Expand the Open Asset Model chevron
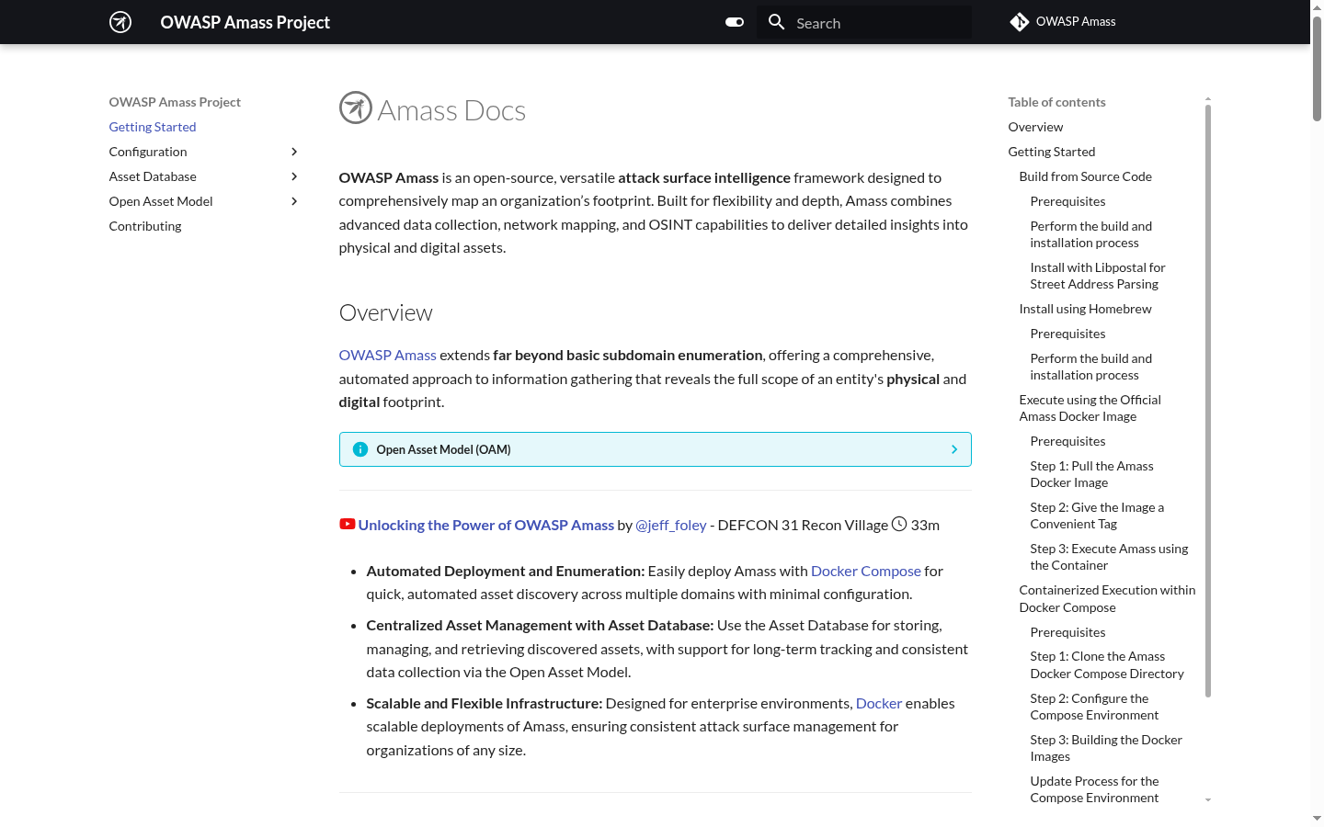The width and height of the screenshot is (1324, 827). click(294, 201)
